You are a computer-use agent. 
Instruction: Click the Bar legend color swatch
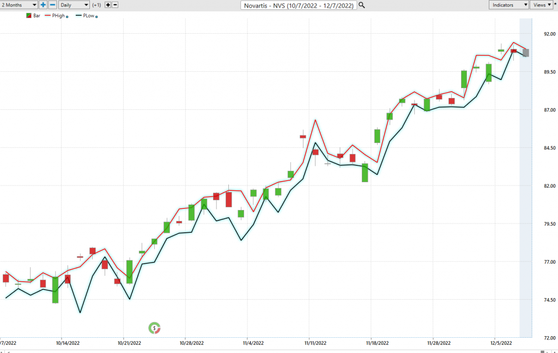[x=29, y=16]
